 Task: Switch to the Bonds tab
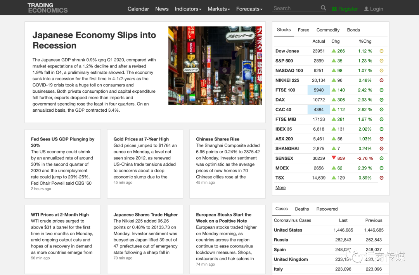click(x=353, y=30)
